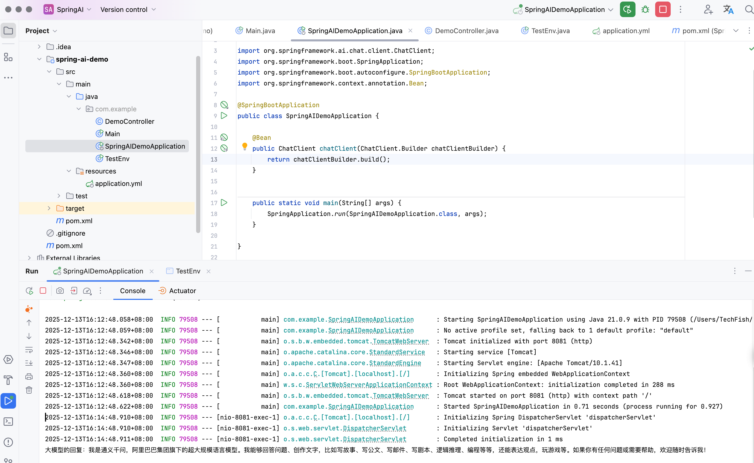Viewport: 754px width, 463px height.
Task: Click the Debug bug icon
Action: tap(645, 10)
